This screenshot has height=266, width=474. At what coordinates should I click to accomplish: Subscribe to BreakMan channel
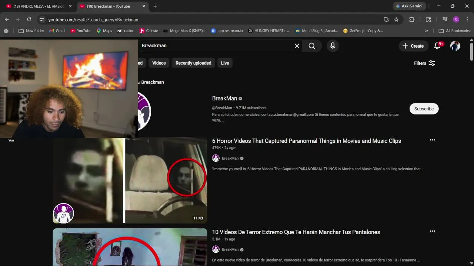(x=424, y=109)
